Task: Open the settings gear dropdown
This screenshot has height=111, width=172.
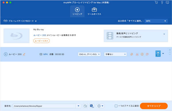Action: [100, 106]
